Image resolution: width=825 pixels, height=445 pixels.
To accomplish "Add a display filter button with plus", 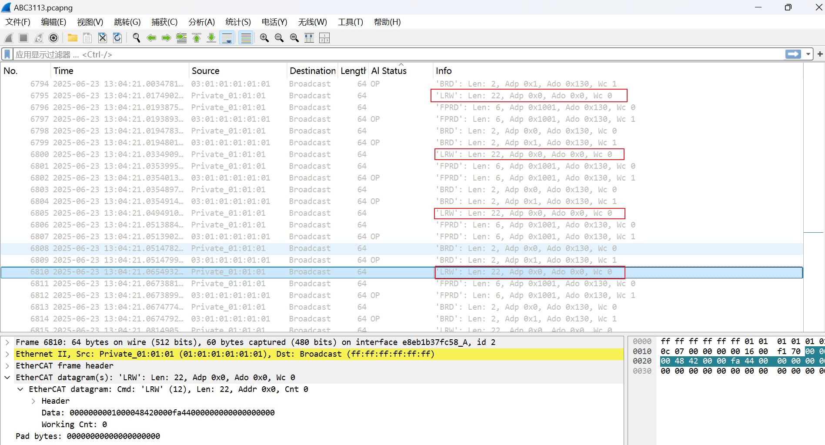I will 820,54.
